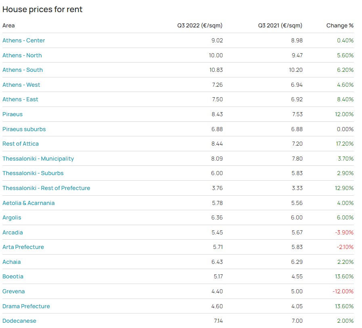Open the Piraeus area link

13,114
